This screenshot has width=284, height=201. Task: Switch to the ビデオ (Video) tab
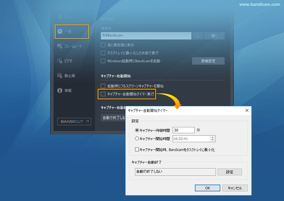click(65, 61)
